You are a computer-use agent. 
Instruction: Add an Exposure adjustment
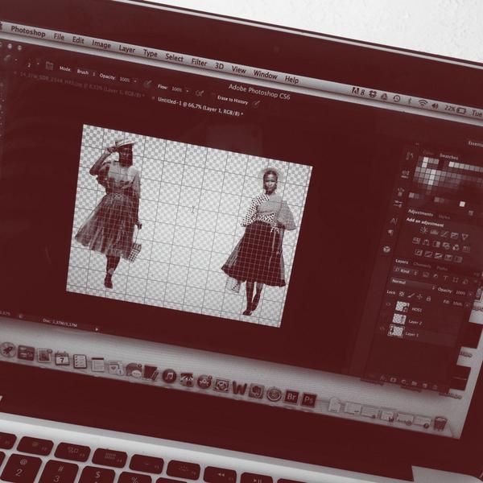(x=454, y=236)
